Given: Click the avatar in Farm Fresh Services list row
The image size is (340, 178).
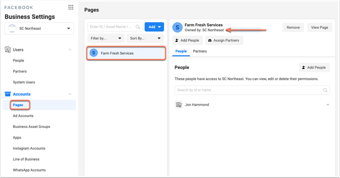Looking at the screenshot, I should (x=93, y=53).
